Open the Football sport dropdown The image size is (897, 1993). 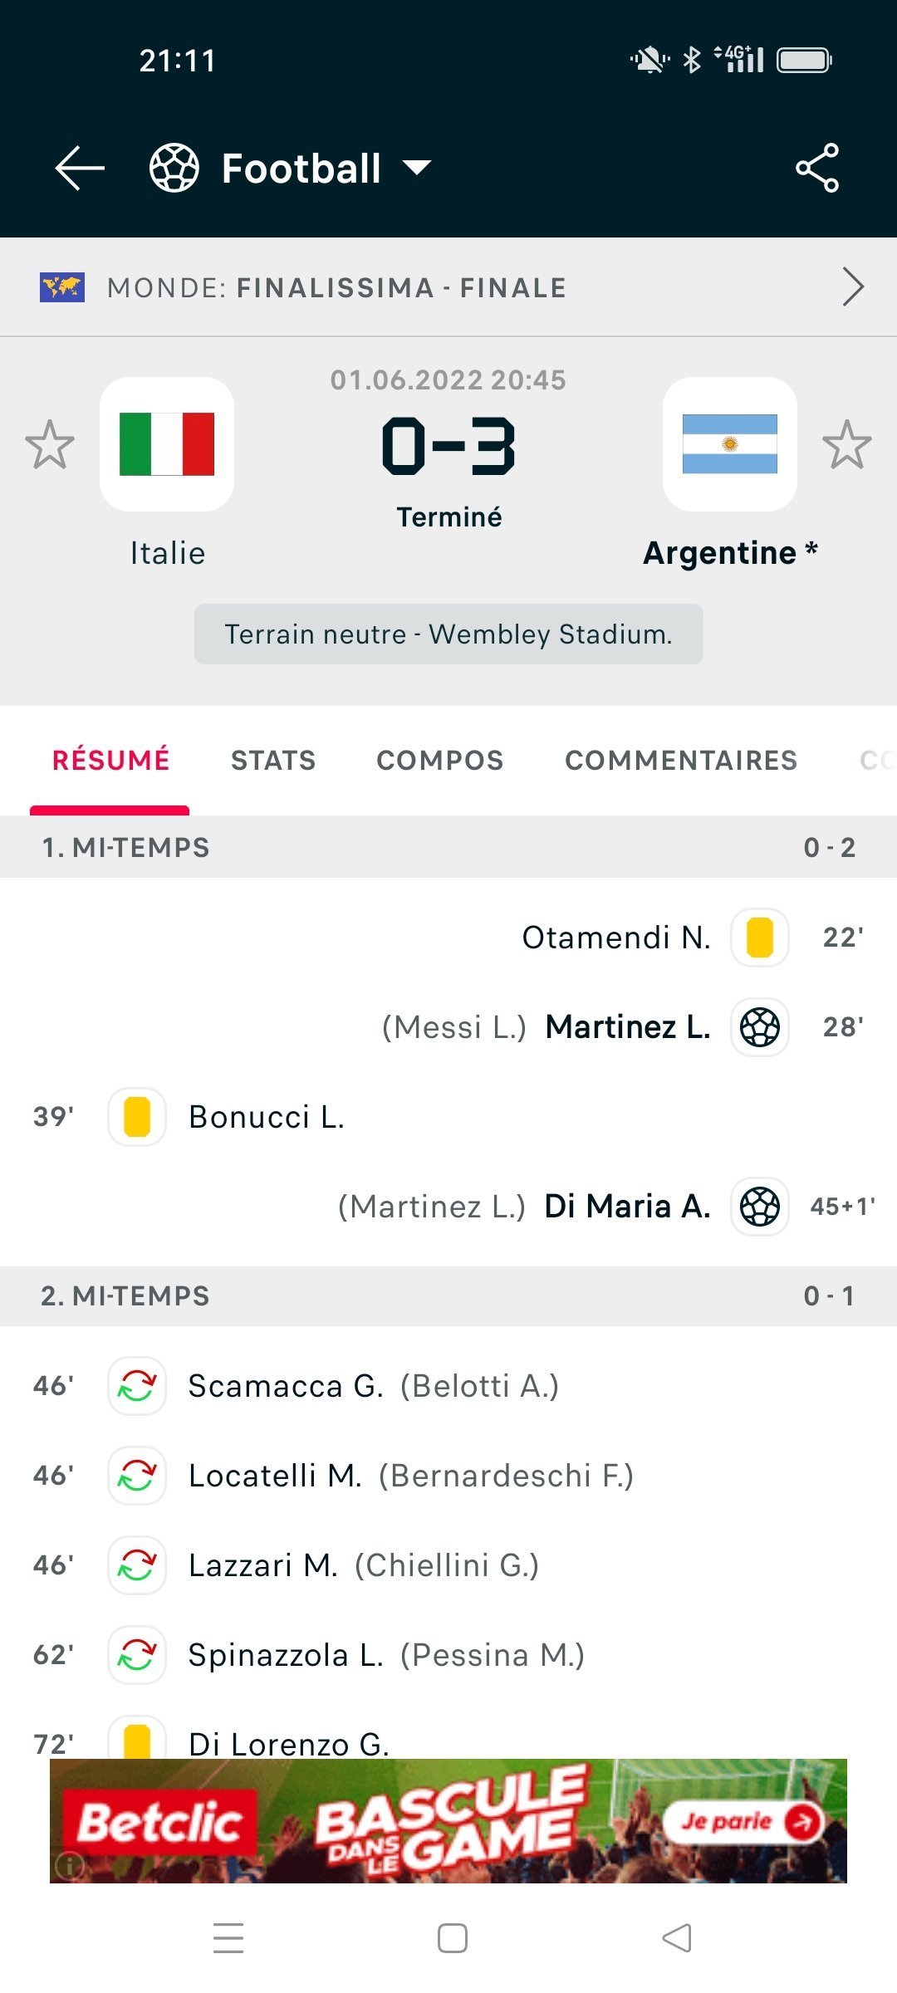coord(417,168)
